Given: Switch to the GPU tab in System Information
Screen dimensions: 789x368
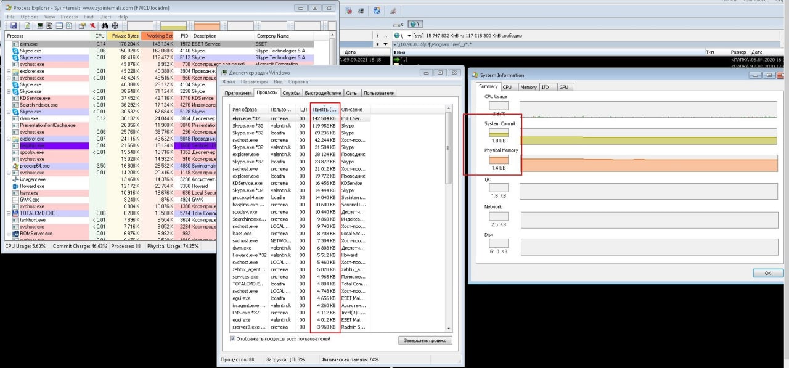Looking at the screenshot, I should pyautogui.click(x=563, y=87).
